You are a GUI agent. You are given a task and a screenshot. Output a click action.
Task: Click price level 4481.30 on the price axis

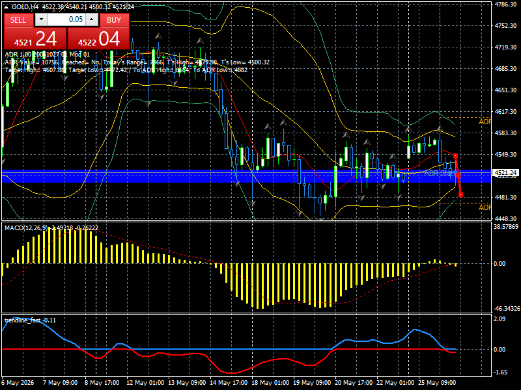point(505,198)
